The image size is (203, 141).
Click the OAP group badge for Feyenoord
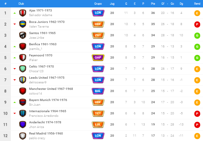tap(98, 58)
